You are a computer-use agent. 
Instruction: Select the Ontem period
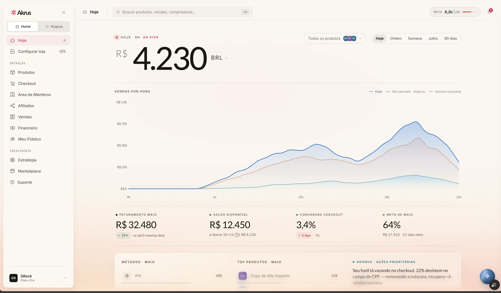point(396,39)
